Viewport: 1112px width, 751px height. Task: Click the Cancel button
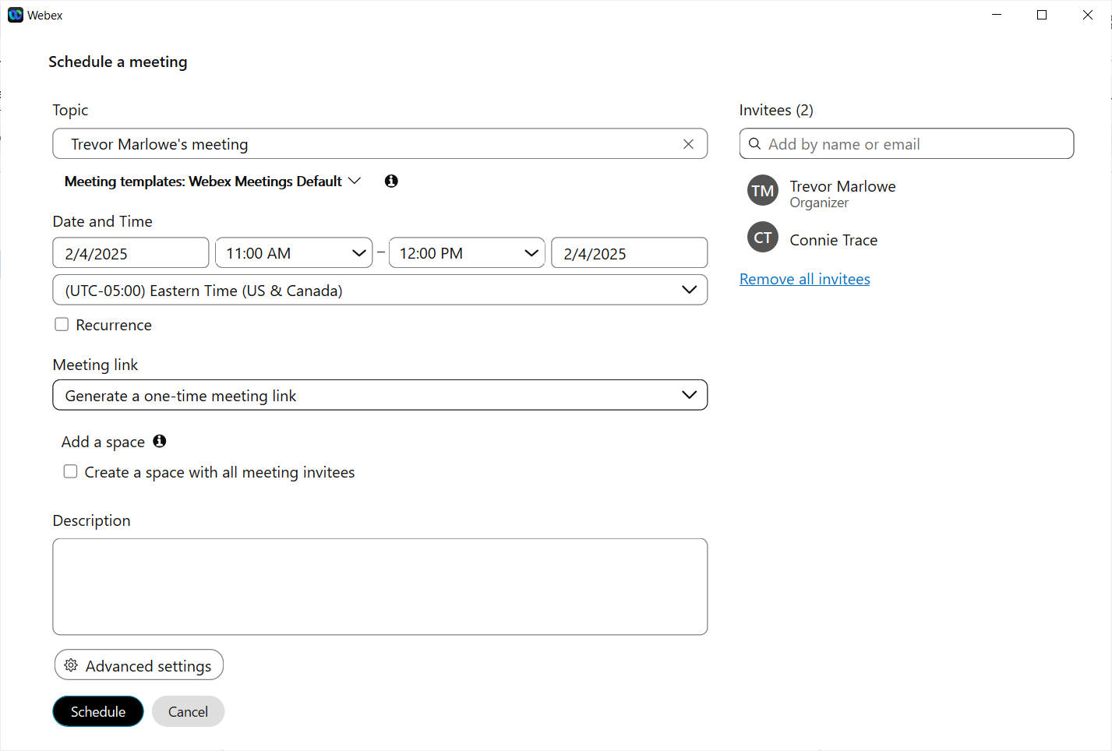pos(188,711)
